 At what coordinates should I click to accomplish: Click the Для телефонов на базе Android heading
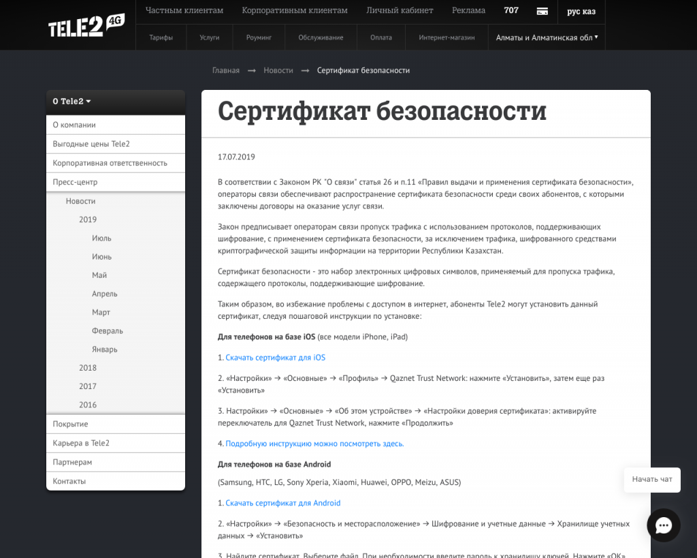coord(274,465)
